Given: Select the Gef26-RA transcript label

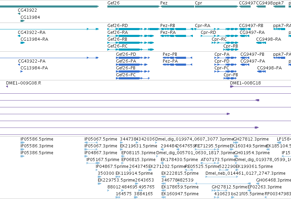Looking at the screenshot, I should pyautogui.click(x=118, y=32).
